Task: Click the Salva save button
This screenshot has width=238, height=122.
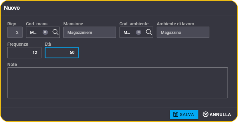Action: click(x=184, y=114)
